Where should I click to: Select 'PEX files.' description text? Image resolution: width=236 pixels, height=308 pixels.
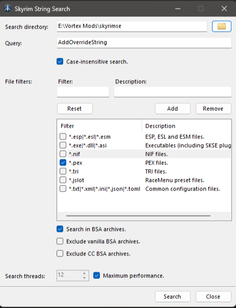[x=156, y=163]
